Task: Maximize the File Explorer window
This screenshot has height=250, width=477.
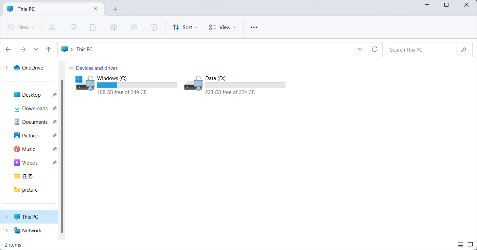Action: 446,5
